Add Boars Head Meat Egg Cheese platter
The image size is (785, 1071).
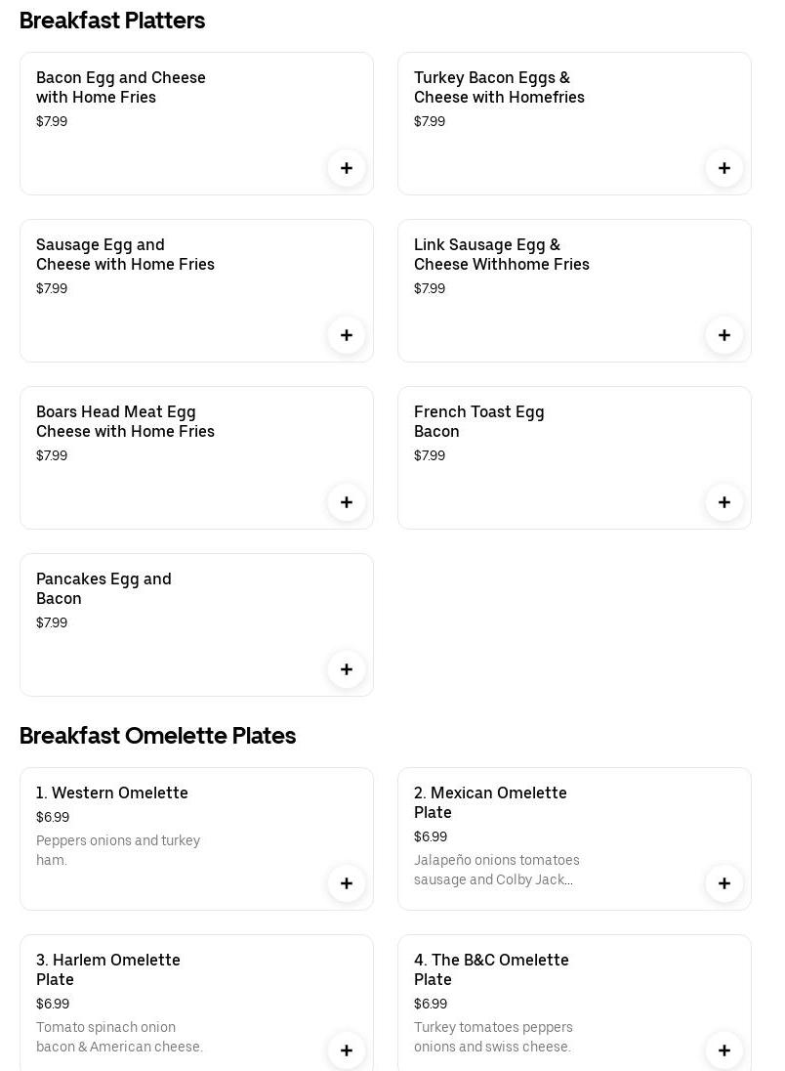click(347, 502)
